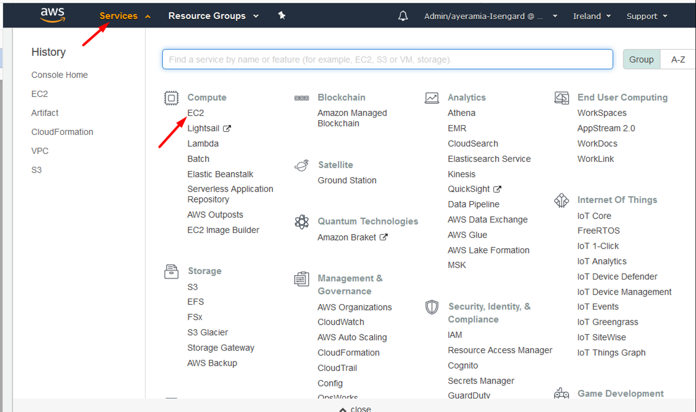Open the Support menu

tap(647, 16)
